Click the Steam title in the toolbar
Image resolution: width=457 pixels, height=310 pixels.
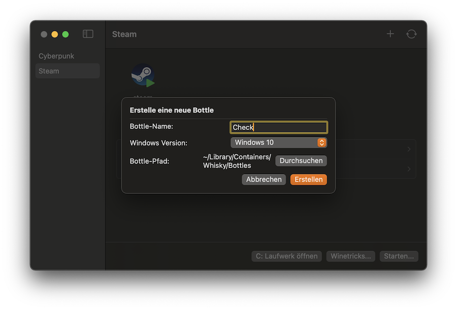click(x=124, y=34)
